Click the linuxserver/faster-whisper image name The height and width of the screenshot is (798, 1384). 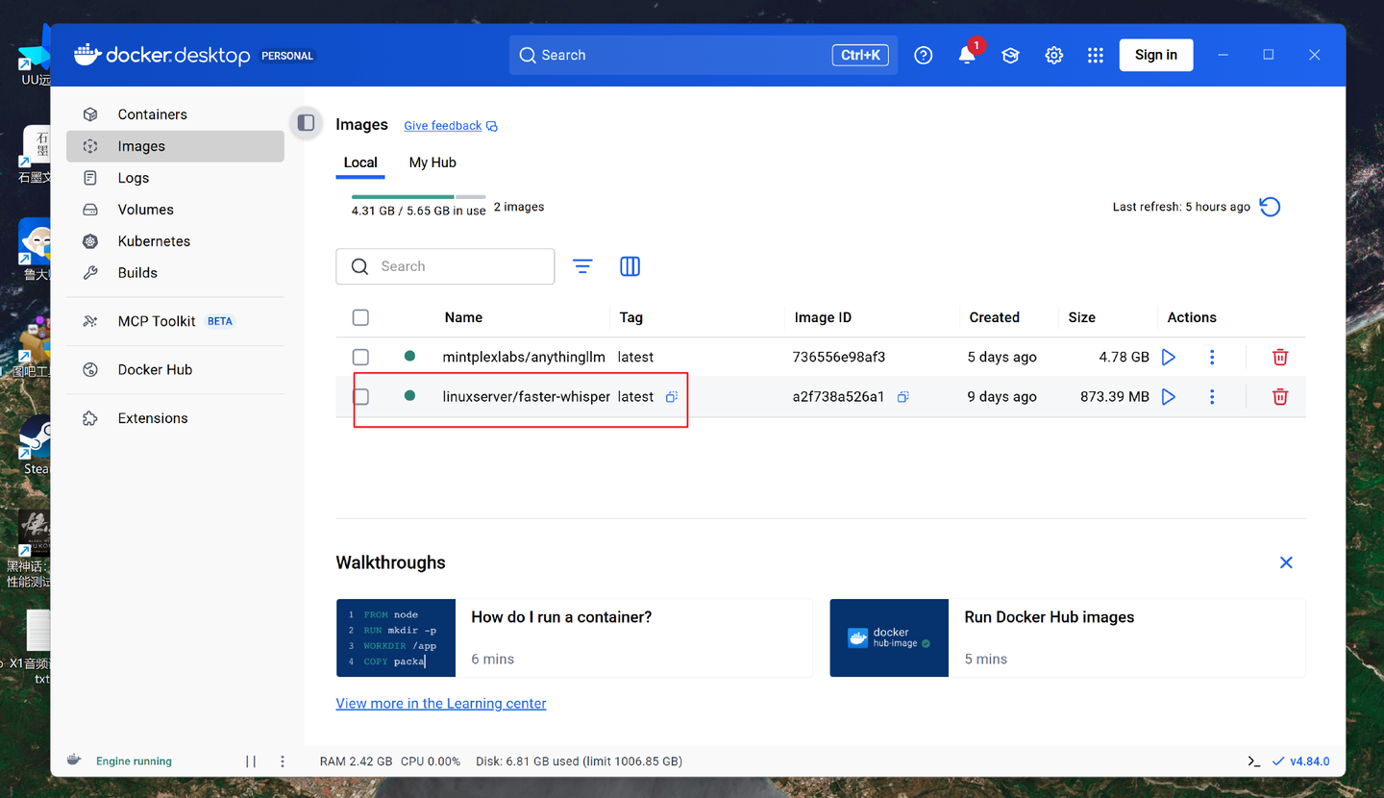(x=526, y=397)
